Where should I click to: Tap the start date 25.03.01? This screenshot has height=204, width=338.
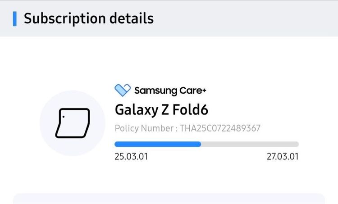pyautogui.click(x=131, y=157)
